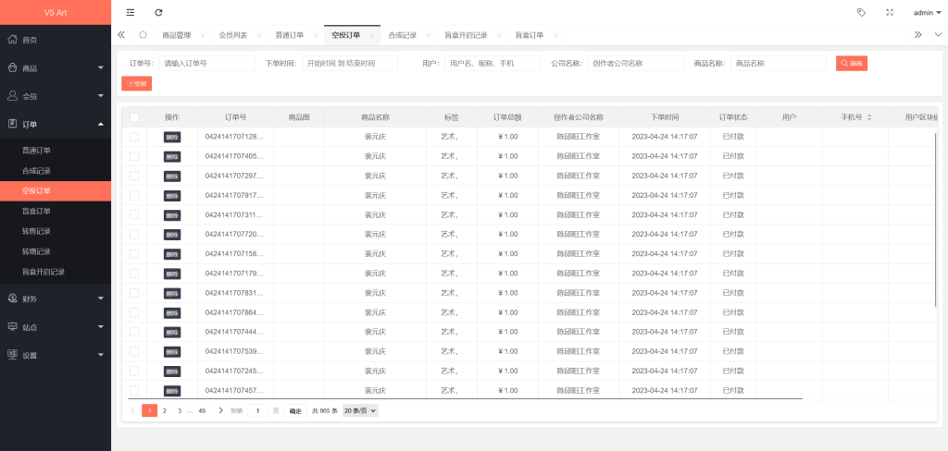Image resolution: width=948 pixels, height=451 pixels.
Task: Click the 商品名称 search field
Action: (x=778, y=64)
